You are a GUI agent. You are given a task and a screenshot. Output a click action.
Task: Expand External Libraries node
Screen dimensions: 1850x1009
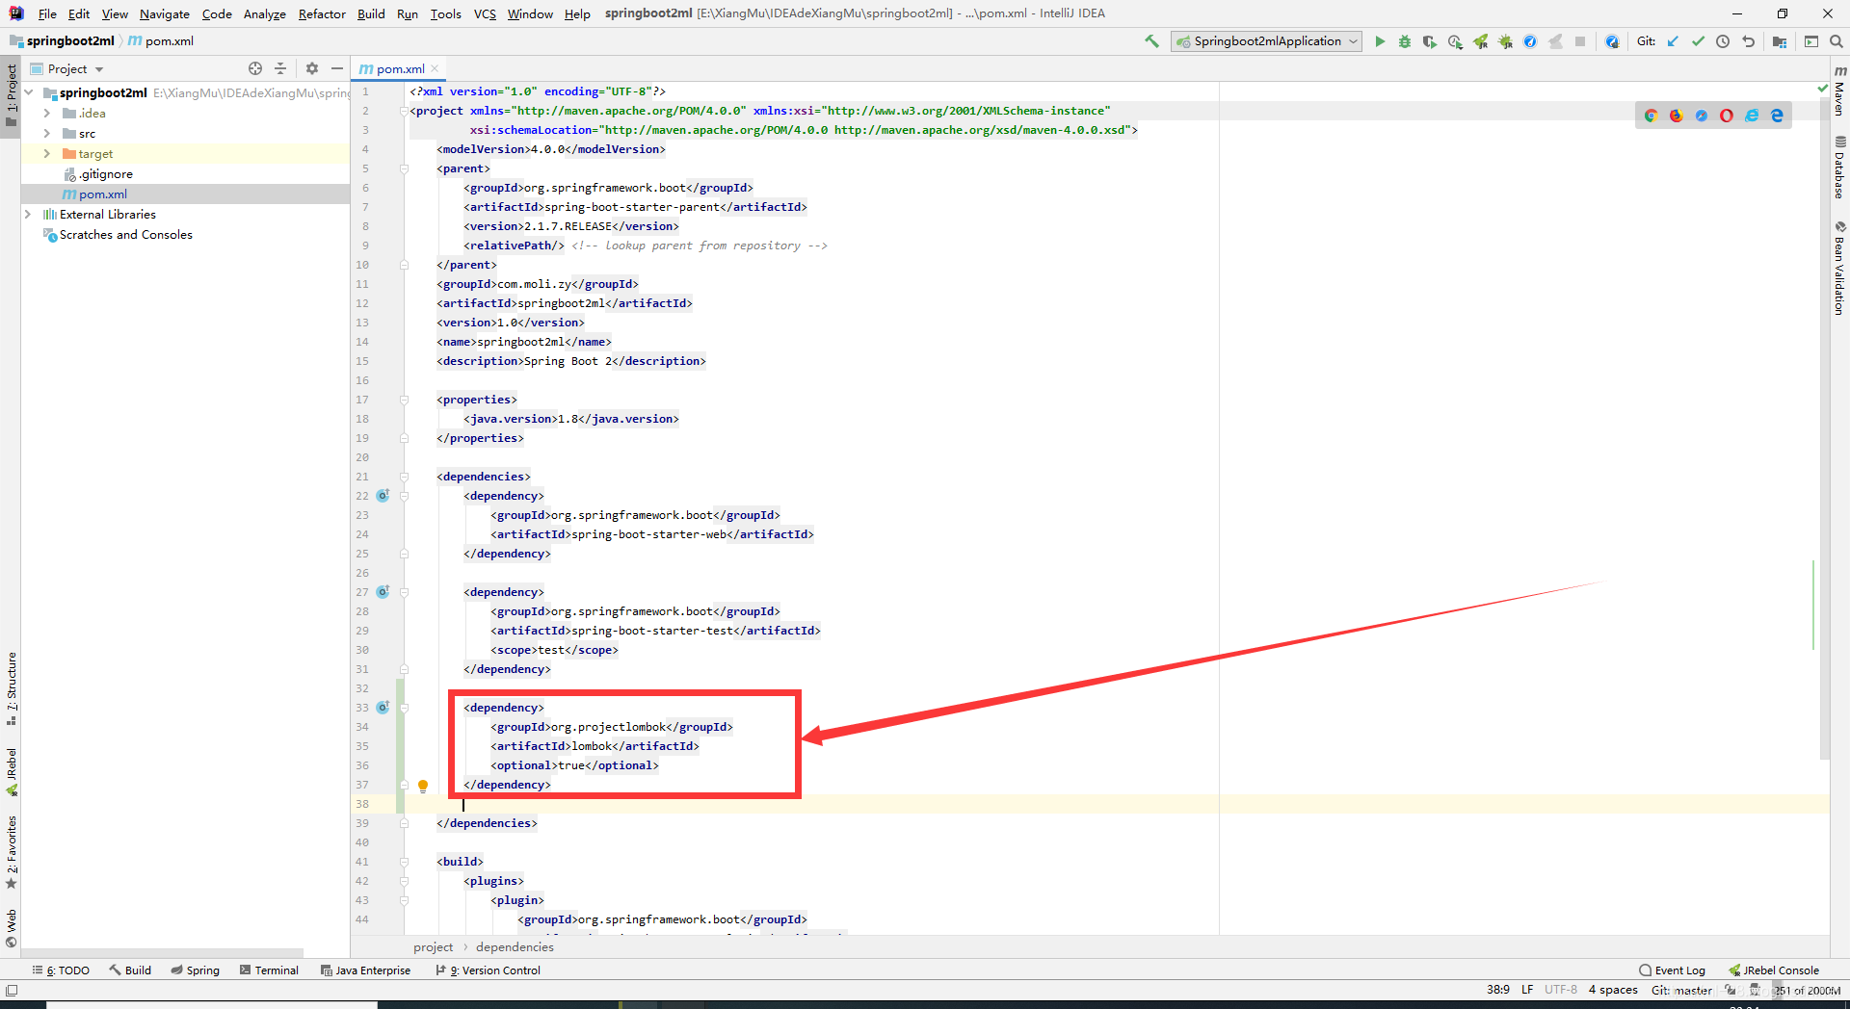click(28, 215)
